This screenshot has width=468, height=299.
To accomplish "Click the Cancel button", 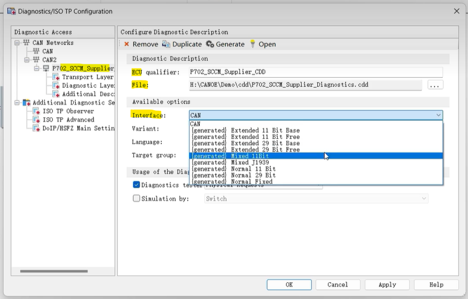I will [x=338, y=285].
